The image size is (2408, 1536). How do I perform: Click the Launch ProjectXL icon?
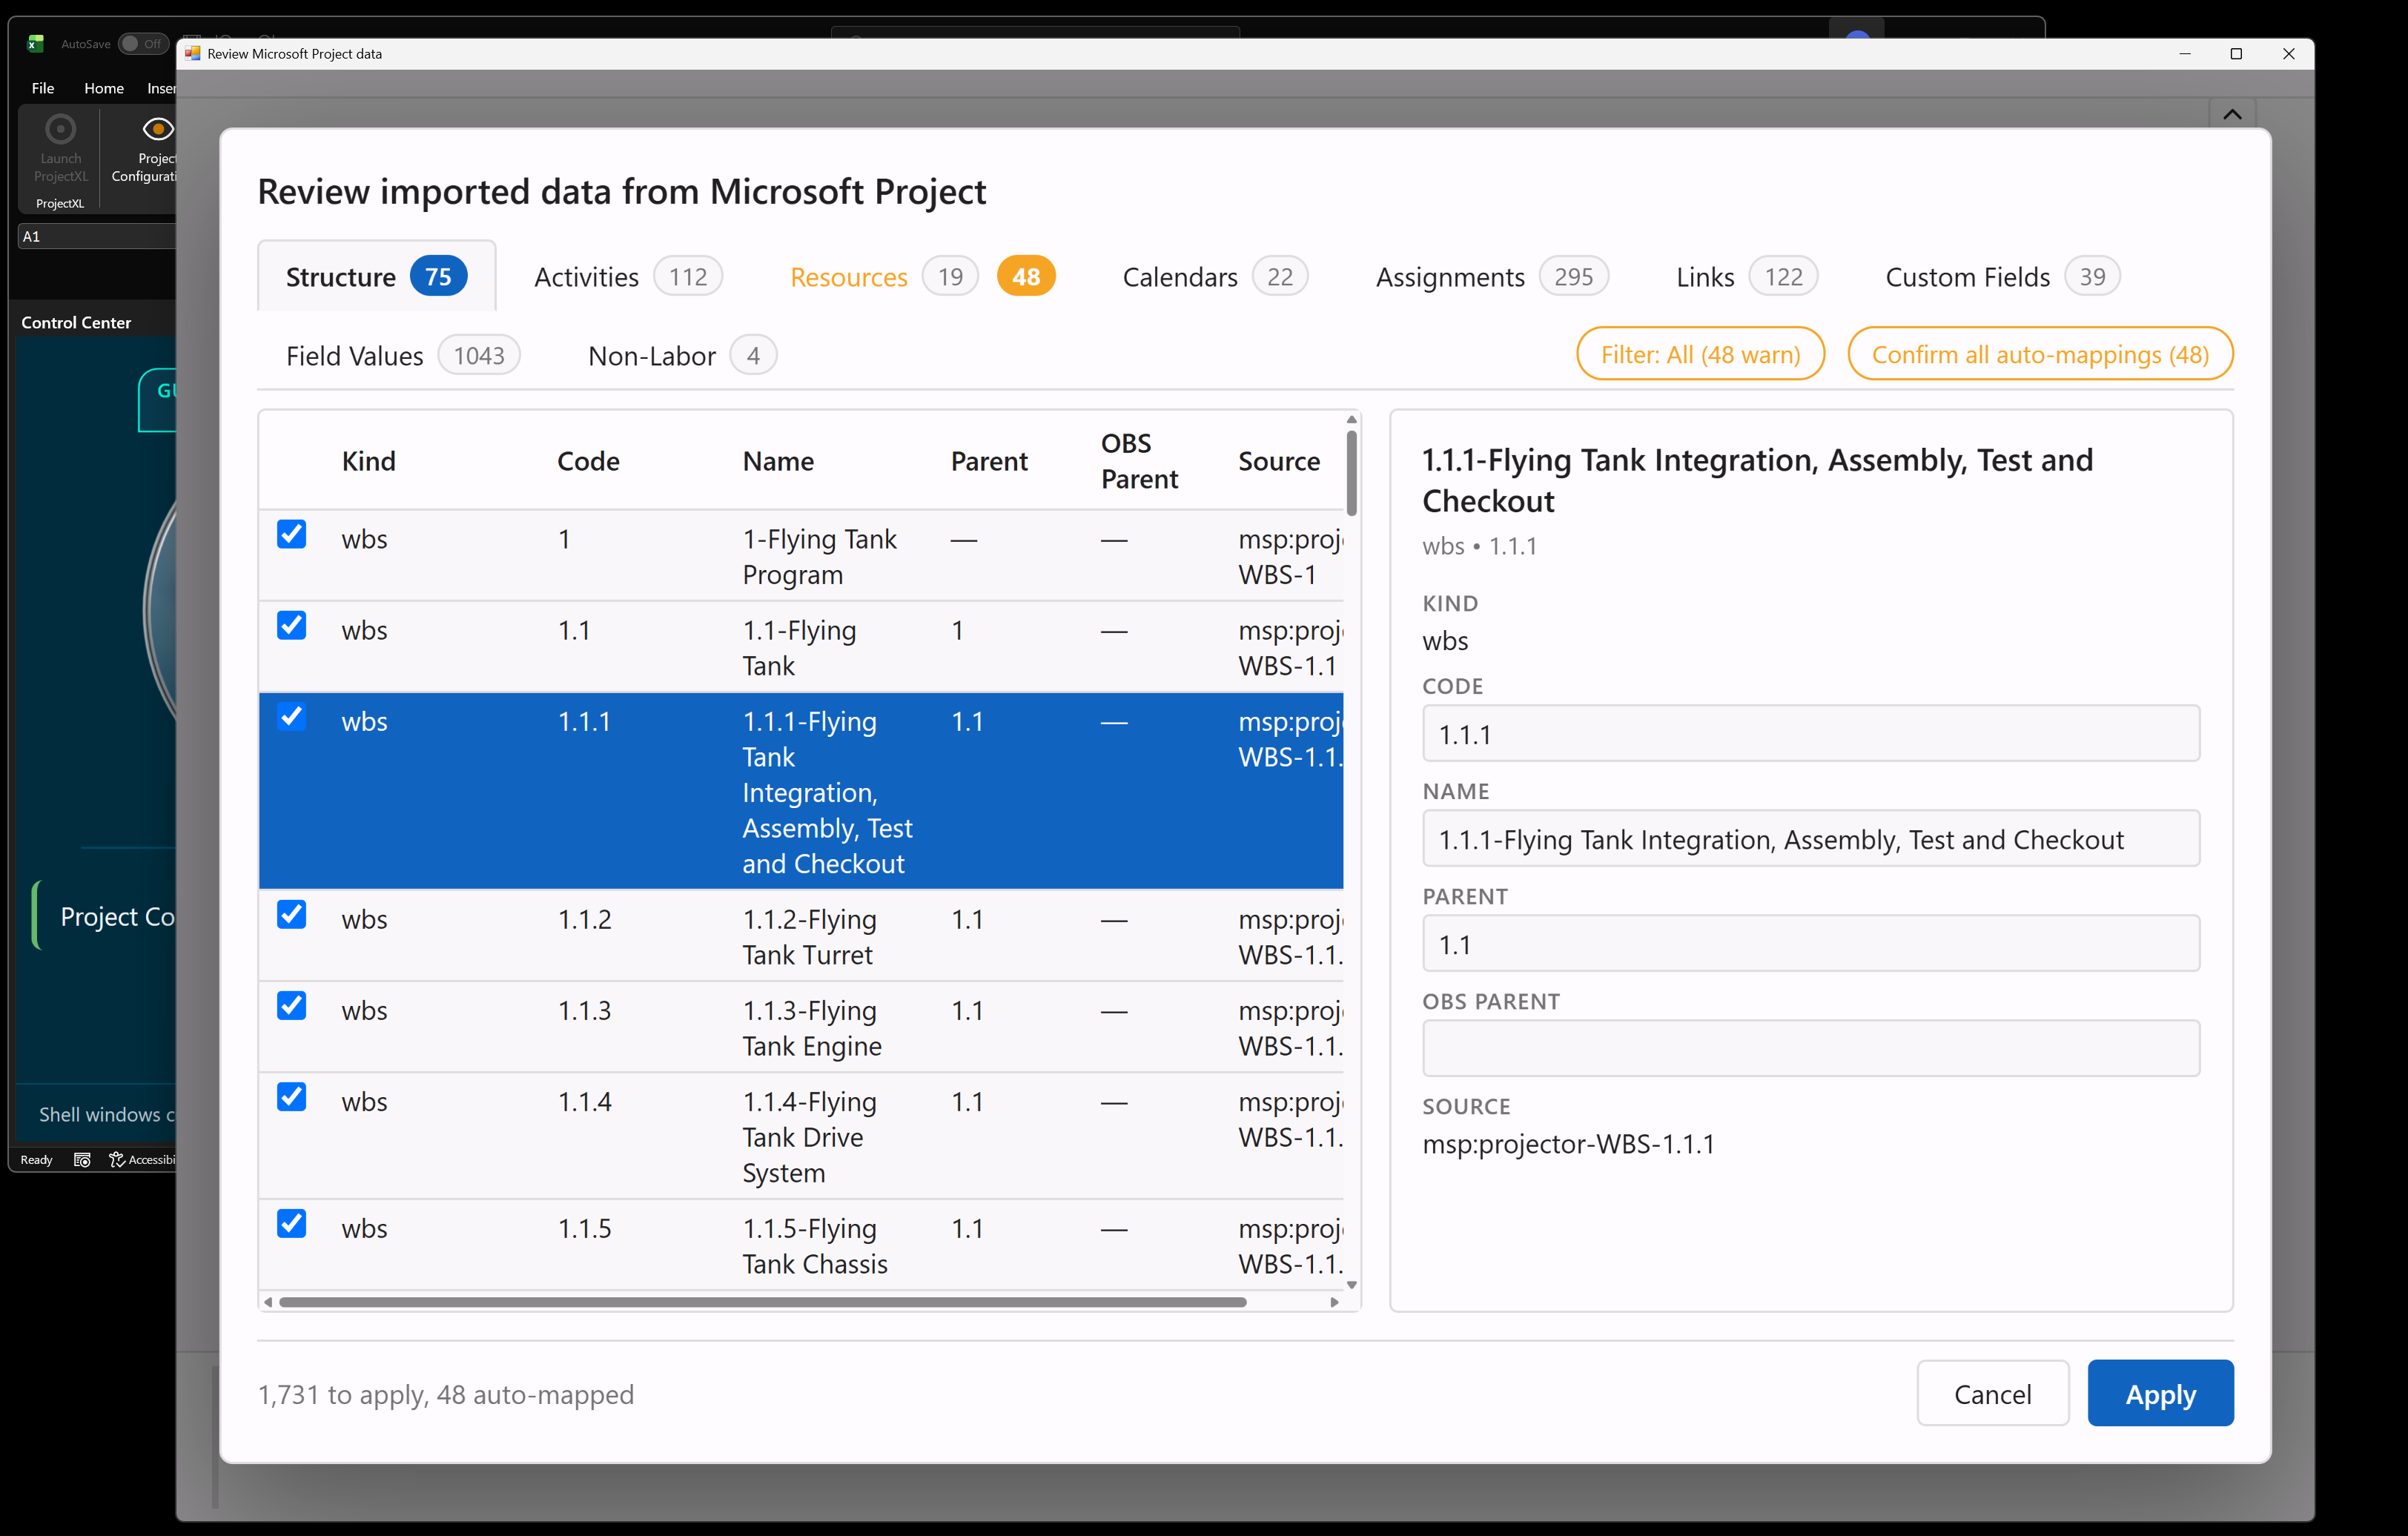pyautogui.click(x=61, y=129)
